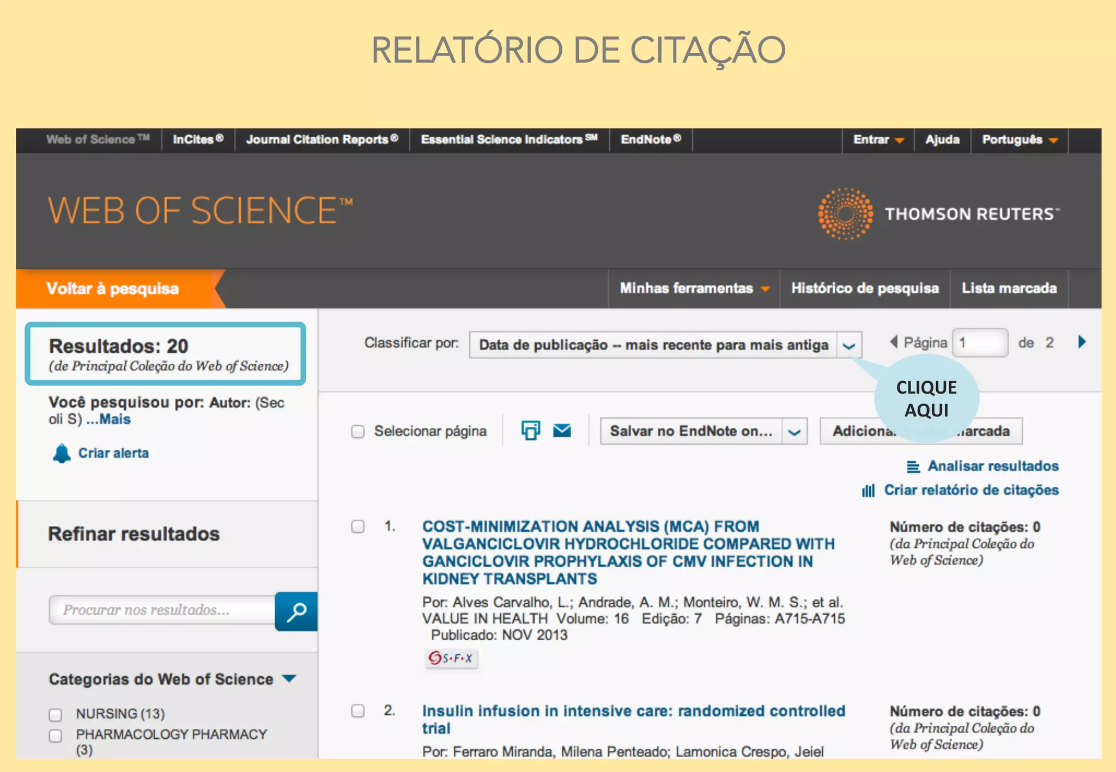Click Criar relatório de citações link
Screen dimensions: 1116x772
pos(971,490)
